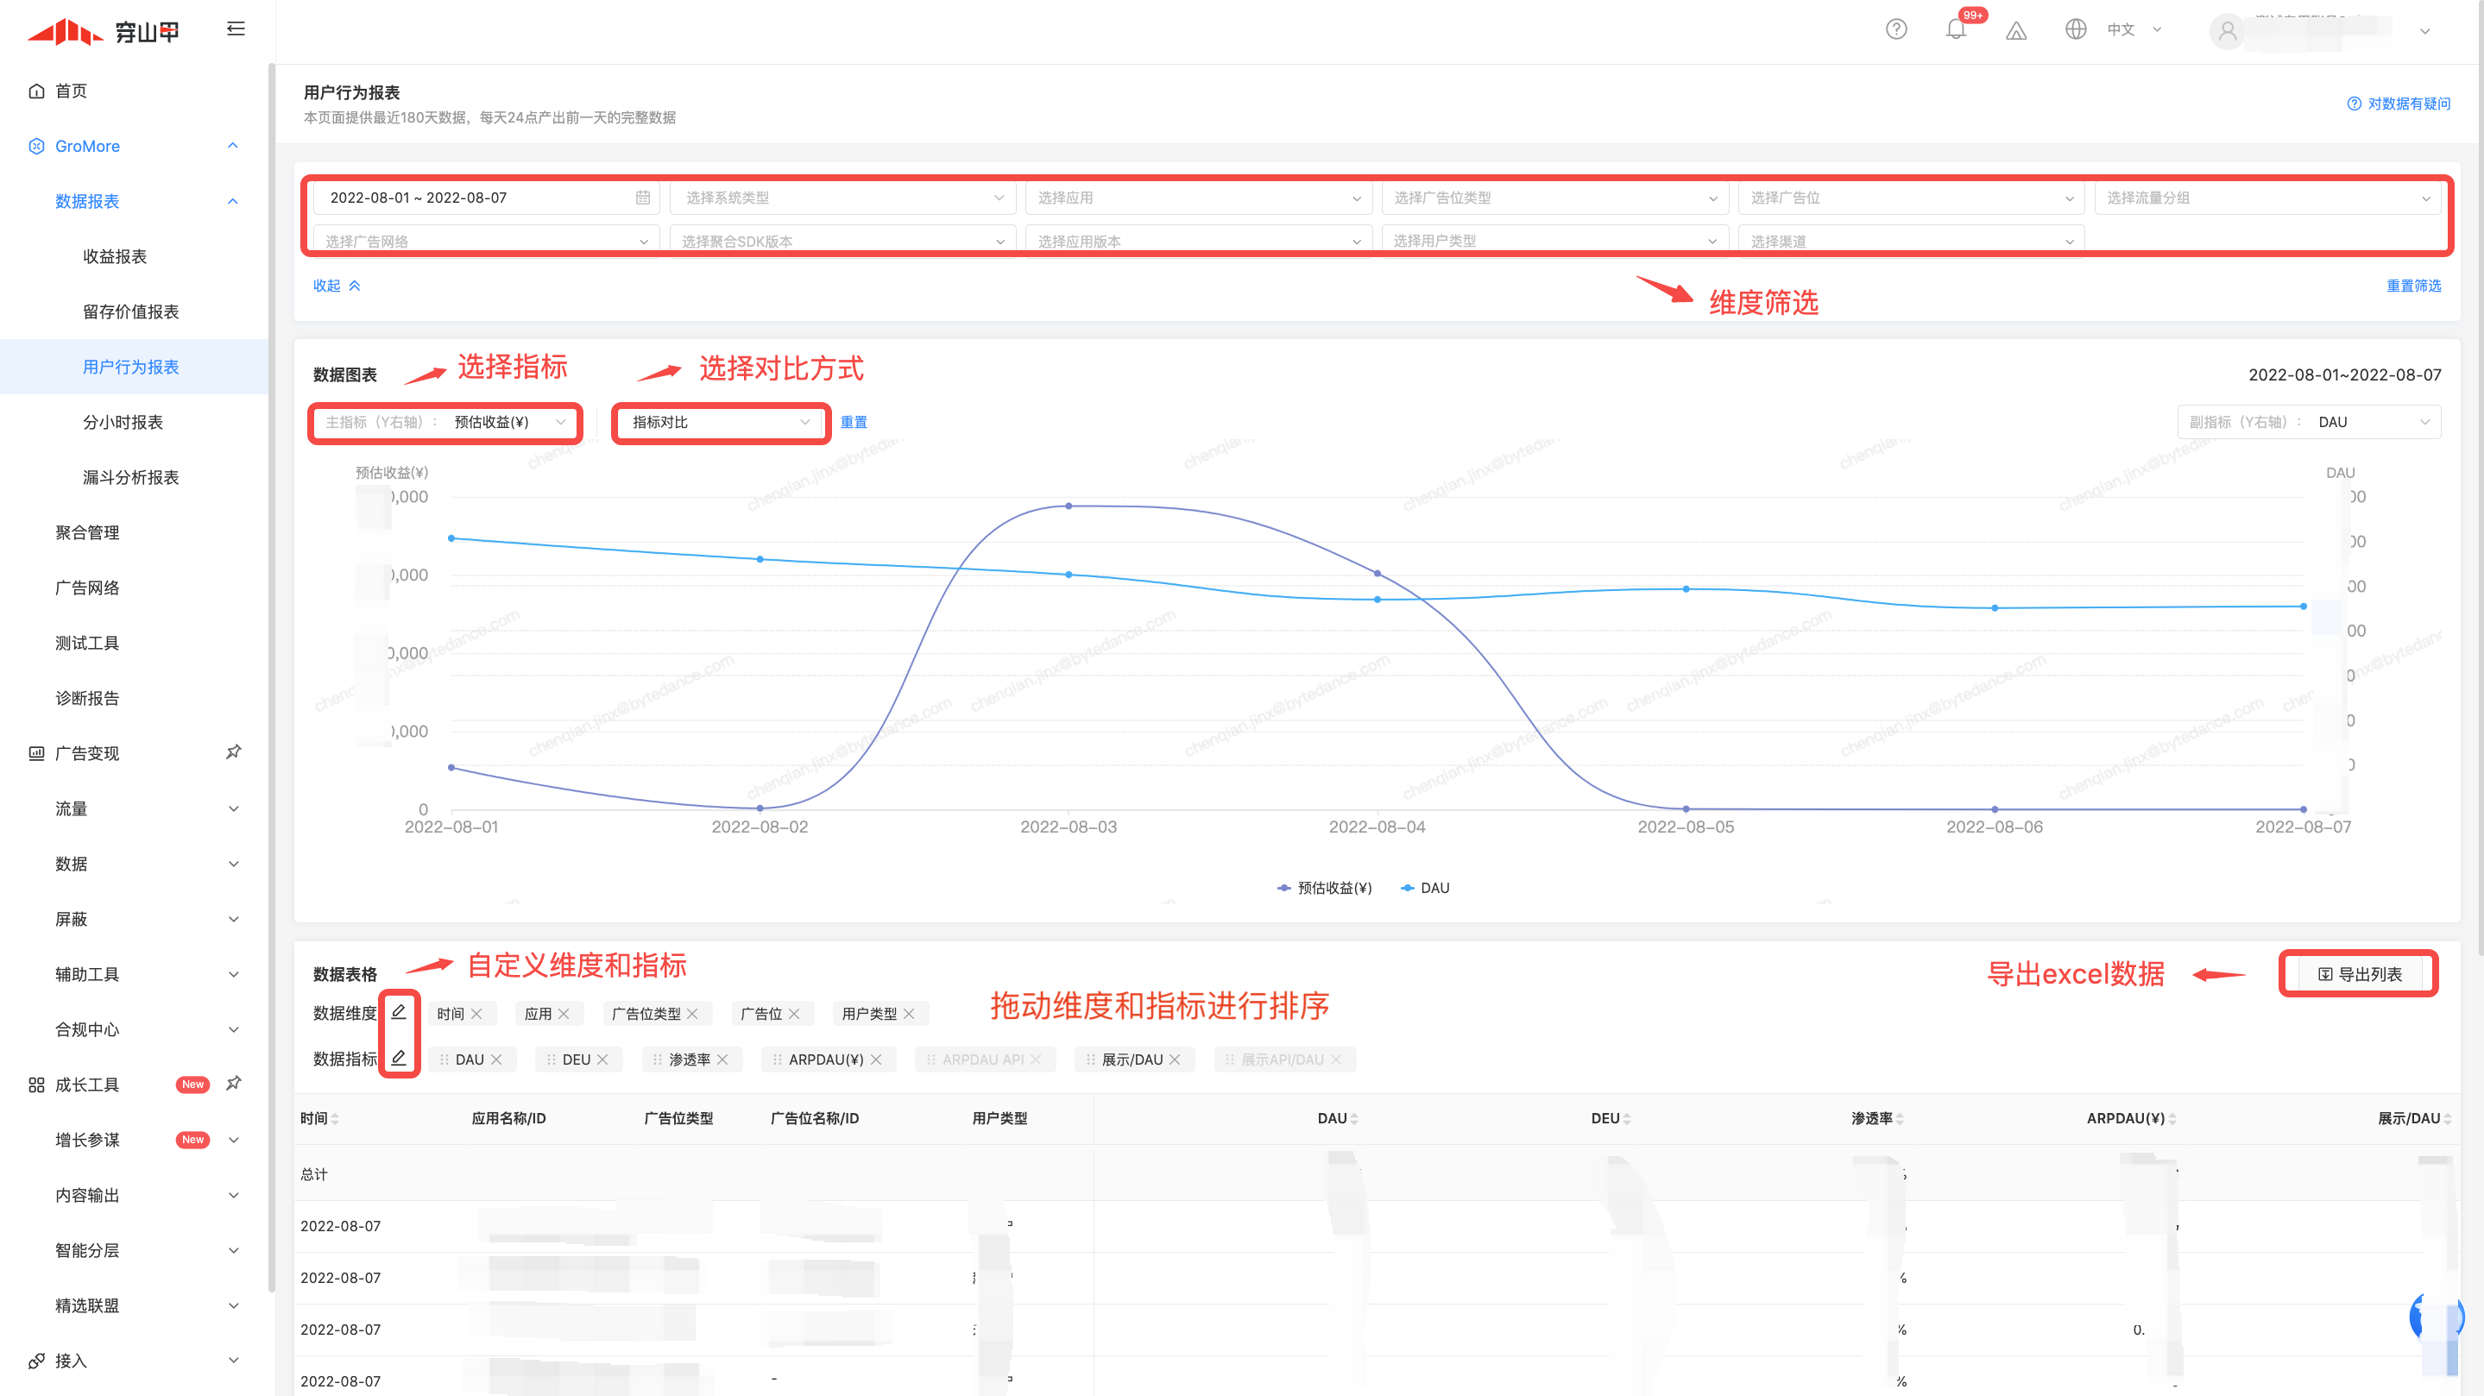This screenshot has width=2484, height=1396.
Task: Select the 用户行为报表 menu item
Action: [x=134, y=367]
